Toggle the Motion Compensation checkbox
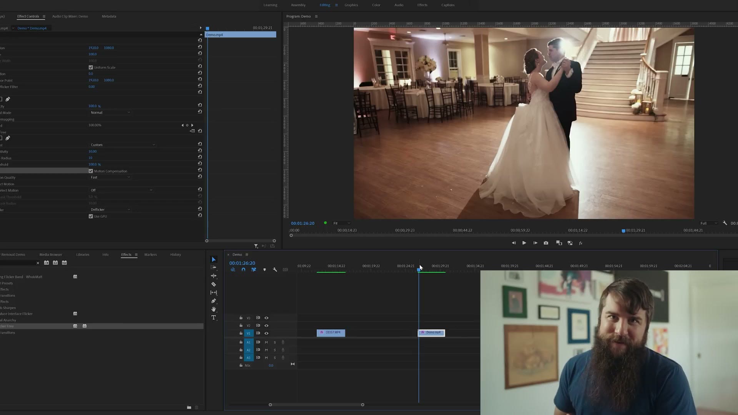 [x=91, y=171]
